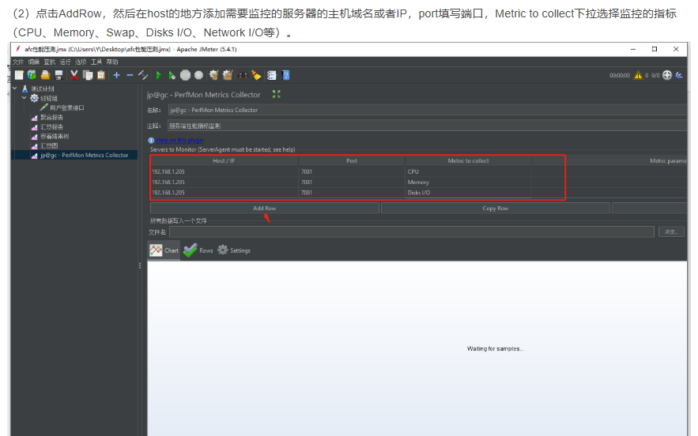Collapse all nodes with minus icon
Image resolution: width=698 pixels, height=436 pixels.
click(x=130, y=75)
